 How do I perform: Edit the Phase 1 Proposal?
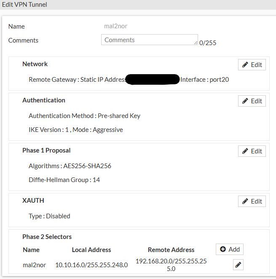tap(252, 151)
